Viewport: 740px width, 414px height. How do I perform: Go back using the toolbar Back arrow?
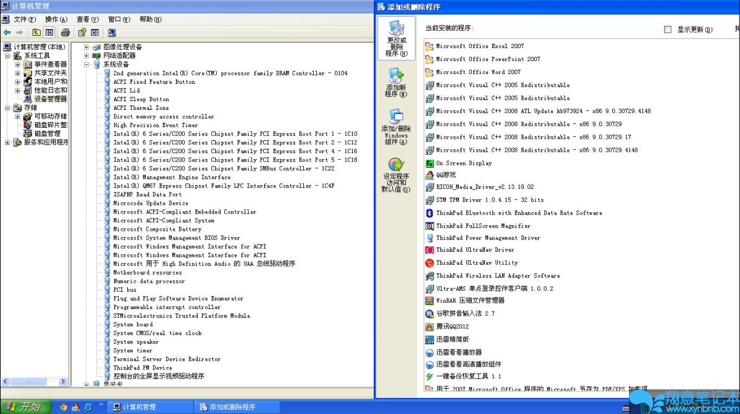coord(7,33)
